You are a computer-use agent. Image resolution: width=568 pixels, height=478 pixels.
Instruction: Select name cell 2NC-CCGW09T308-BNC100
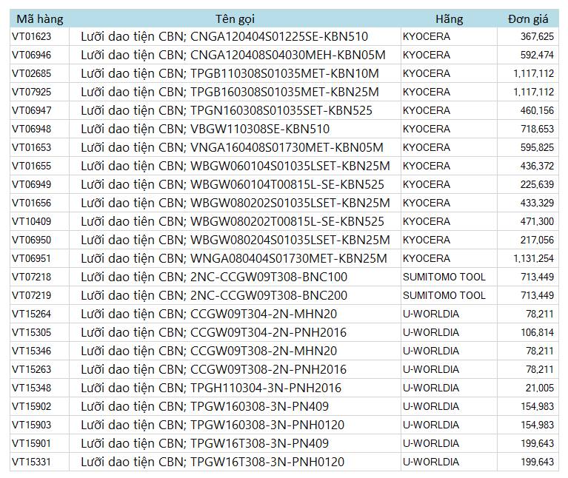[235, 277]
